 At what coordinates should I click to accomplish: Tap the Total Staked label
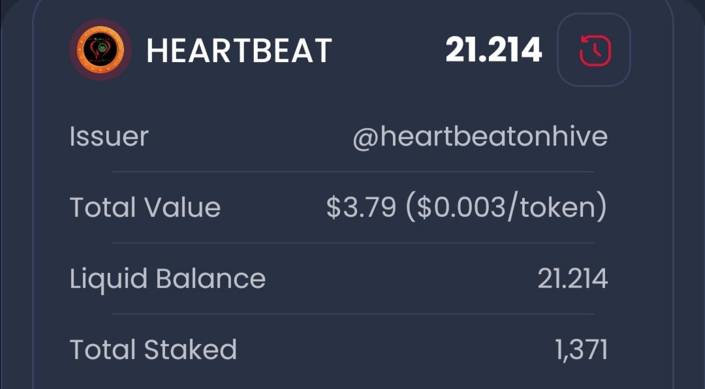153,350
